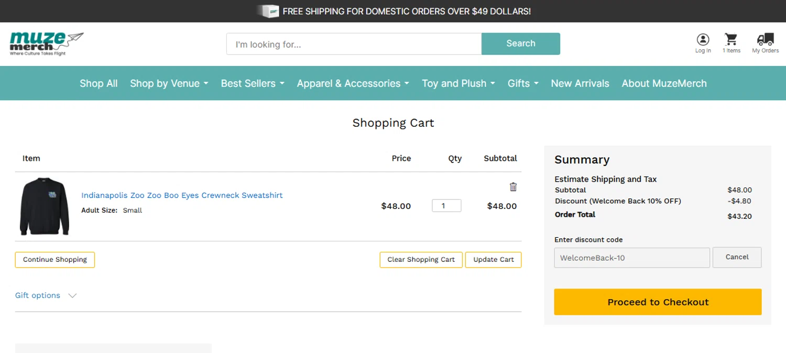Cancel the WelcomeBack-10 discount code
Screen dimensions: 786x353
click(737, 257)
